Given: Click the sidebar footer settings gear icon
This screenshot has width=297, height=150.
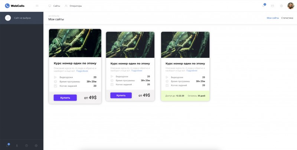Looking at the screenshot, I should point(36,146).
